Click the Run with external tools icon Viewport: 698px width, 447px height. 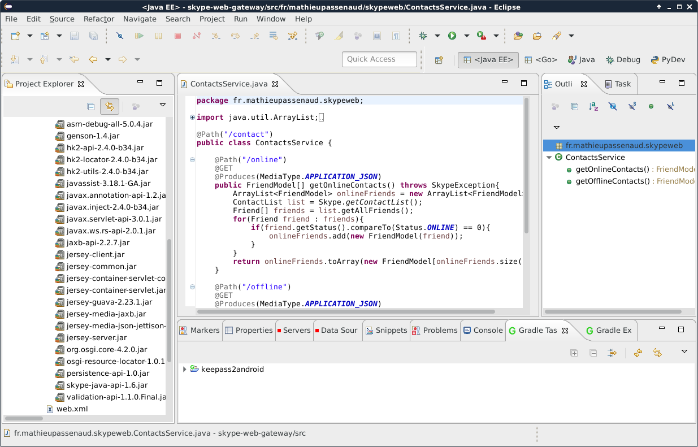(x=482, y=36)
